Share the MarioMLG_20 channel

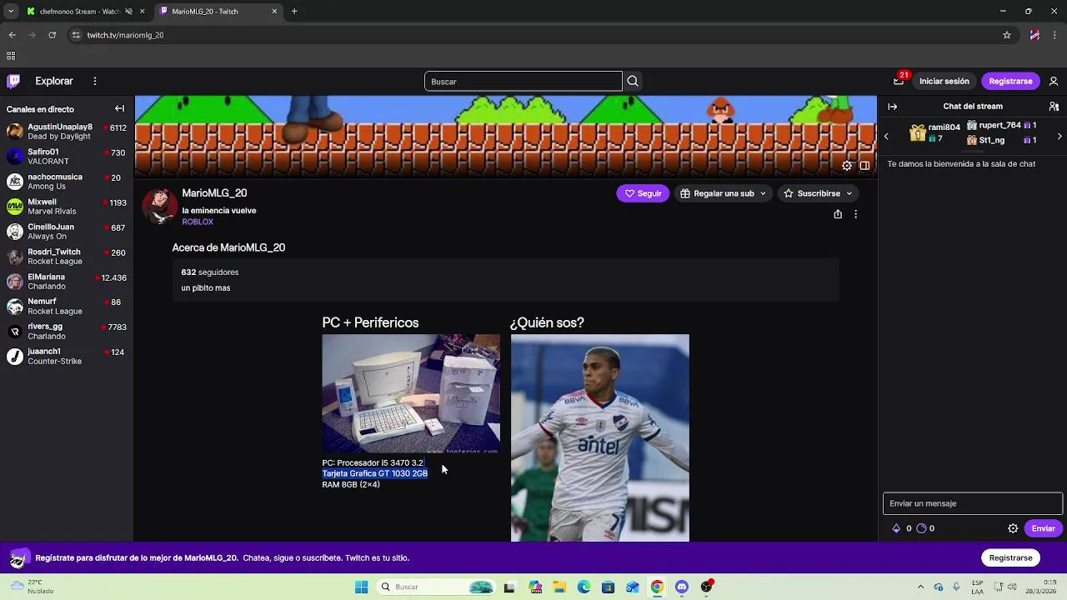[x=838, y=214]
